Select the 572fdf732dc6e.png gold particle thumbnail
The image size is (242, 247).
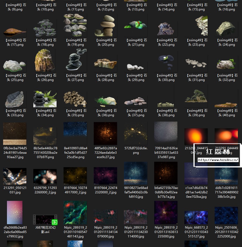(136, 134)
